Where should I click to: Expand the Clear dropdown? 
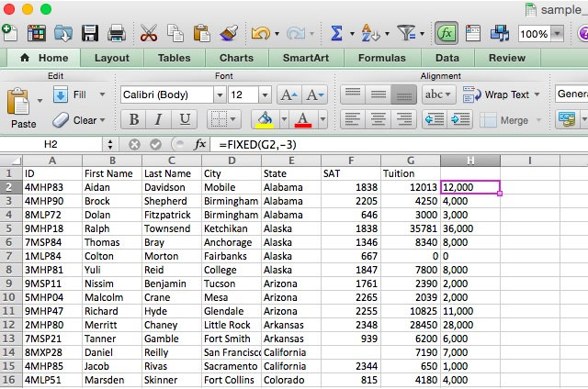102,120
